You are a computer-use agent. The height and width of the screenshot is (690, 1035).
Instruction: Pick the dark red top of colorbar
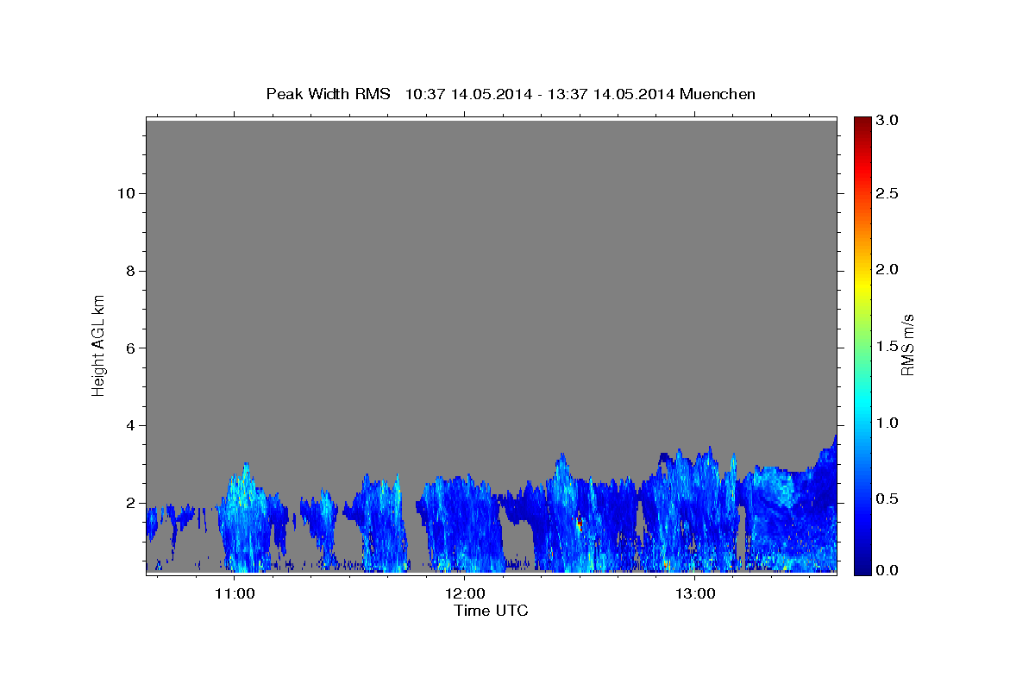coord(862,122)
